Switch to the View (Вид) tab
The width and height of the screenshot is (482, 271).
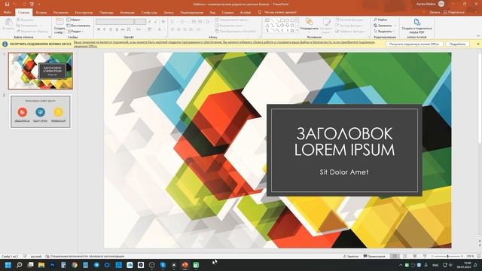[x=212, y=13]
